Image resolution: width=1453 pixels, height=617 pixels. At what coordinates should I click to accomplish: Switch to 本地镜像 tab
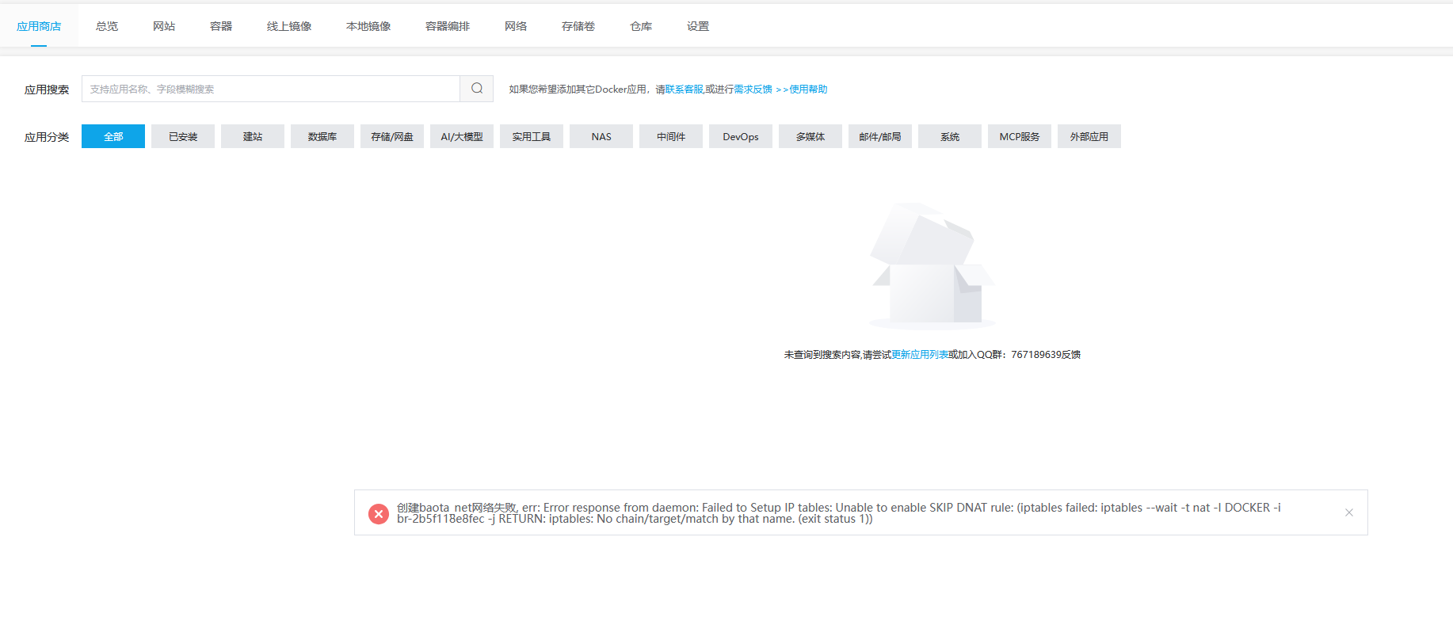[x=368, y=26]
